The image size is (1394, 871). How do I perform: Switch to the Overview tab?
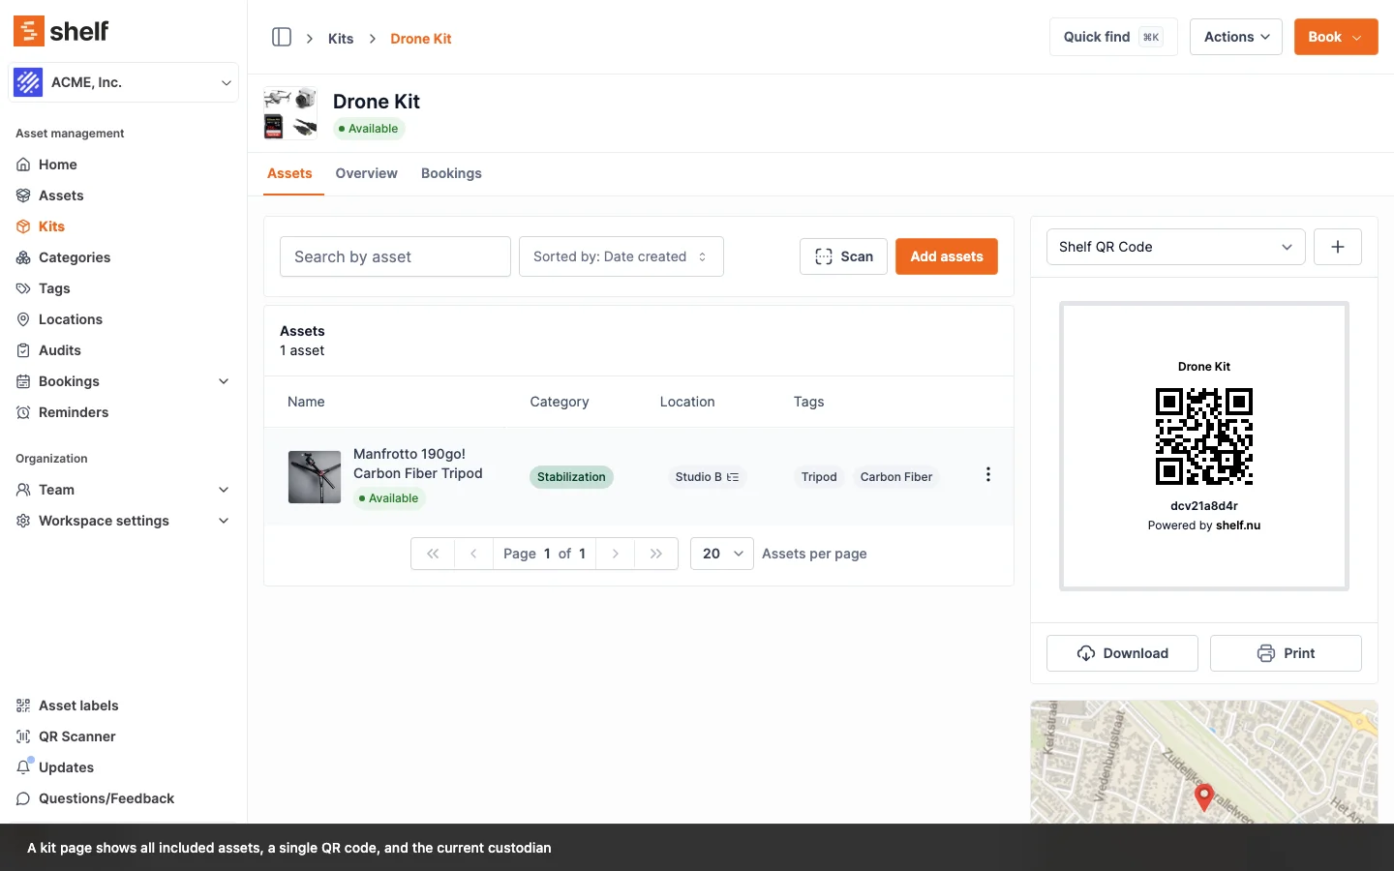pos(366,173)
